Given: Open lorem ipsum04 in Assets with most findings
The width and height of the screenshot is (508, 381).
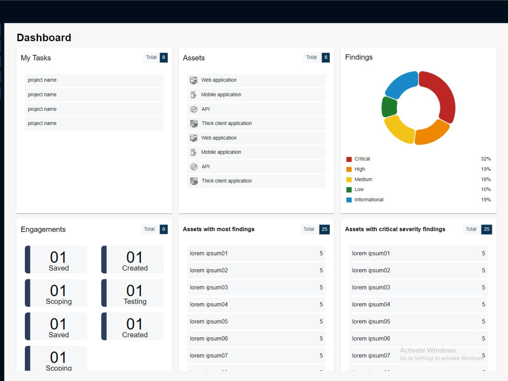Looking at the screenshot, I should [256, 304].
